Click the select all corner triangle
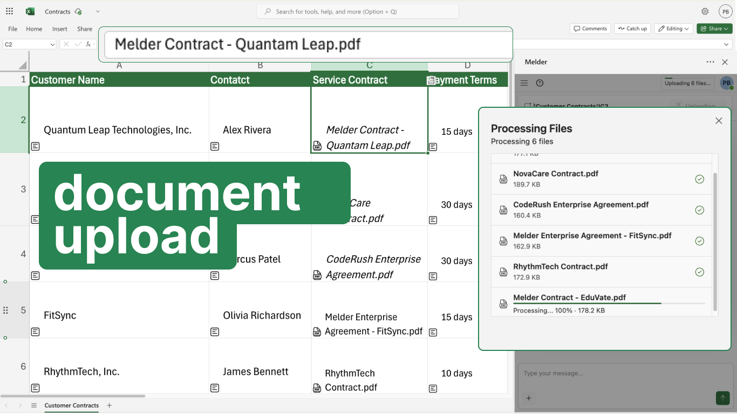 point(22,65)
